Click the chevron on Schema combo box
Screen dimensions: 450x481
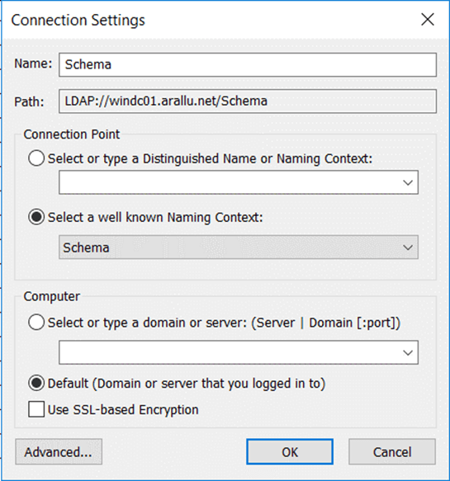(x=408, y=248)
